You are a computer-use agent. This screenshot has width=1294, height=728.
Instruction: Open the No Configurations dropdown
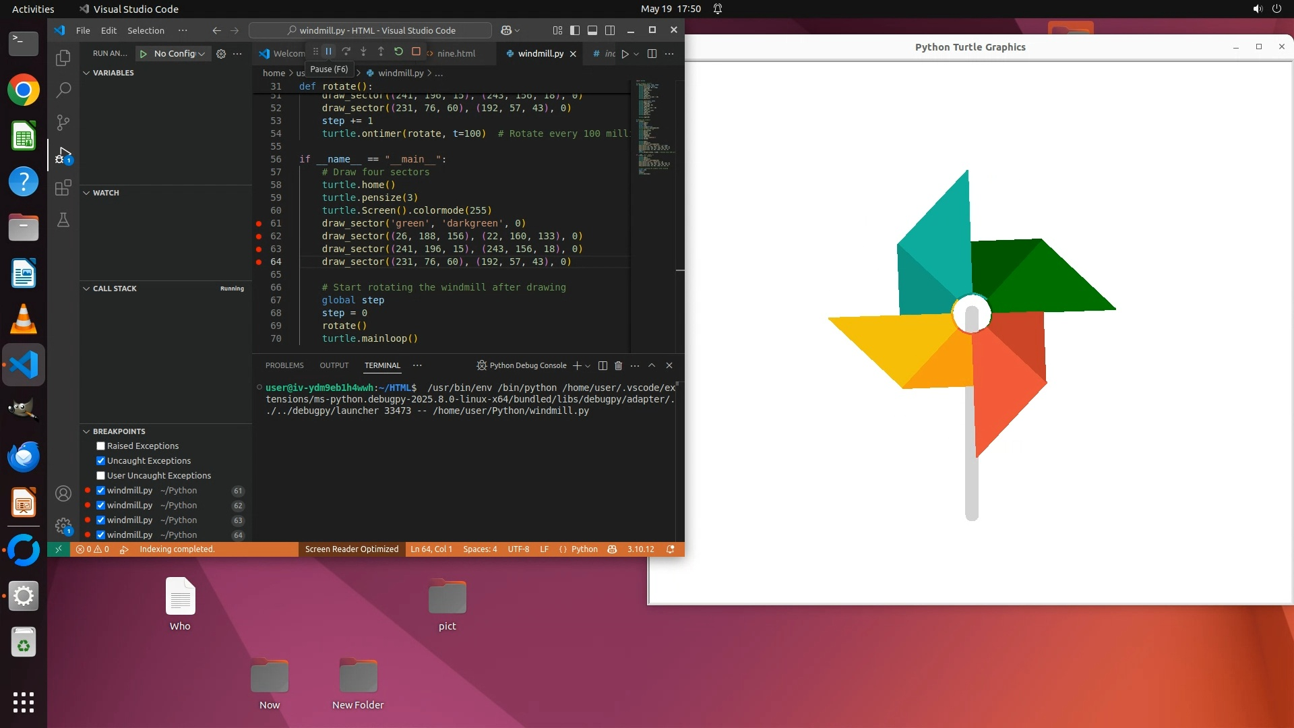click(179, 53)
